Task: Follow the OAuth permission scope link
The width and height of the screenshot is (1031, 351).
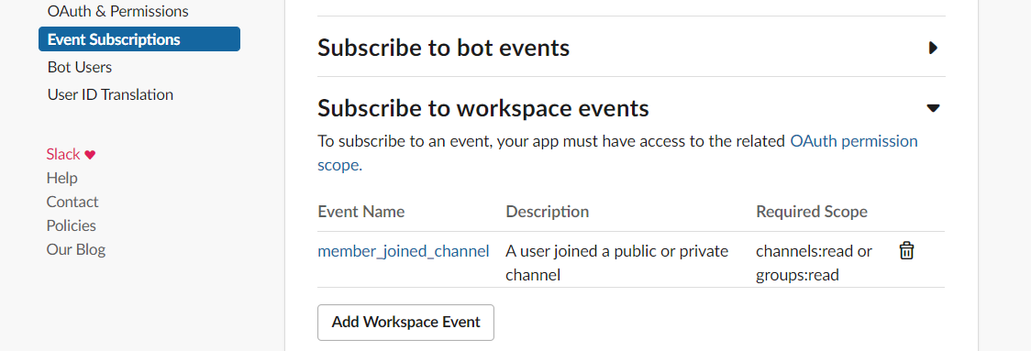Action: 617,152
